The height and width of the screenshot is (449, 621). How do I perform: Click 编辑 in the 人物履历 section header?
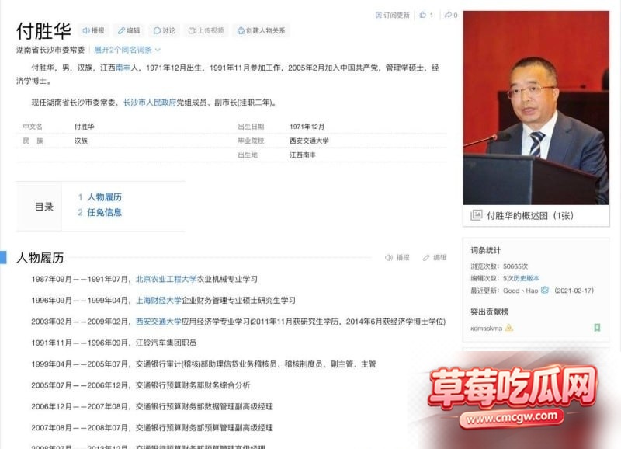[435, 258]
